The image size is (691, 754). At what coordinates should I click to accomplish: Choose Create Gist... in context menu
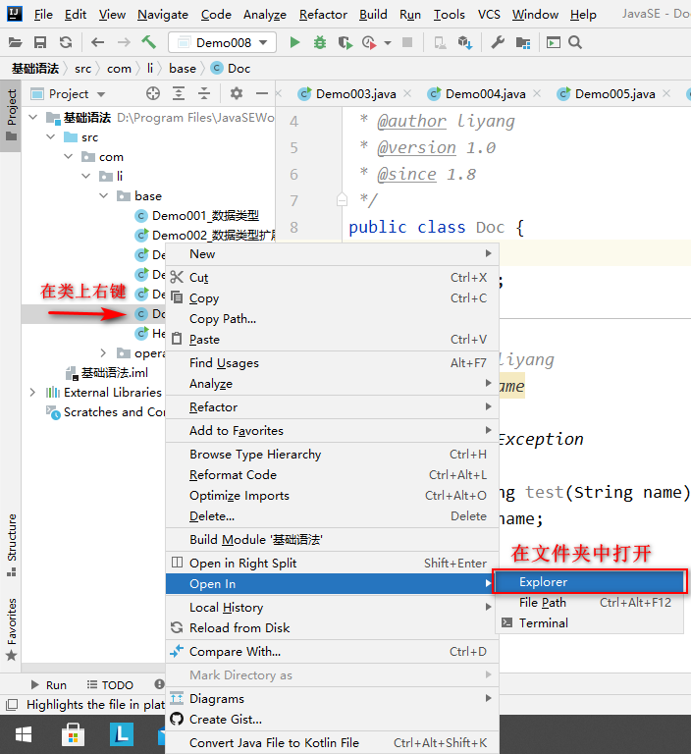[x=333, y=720]
